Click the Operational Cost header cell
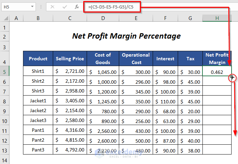 click(x=136, y=58)
